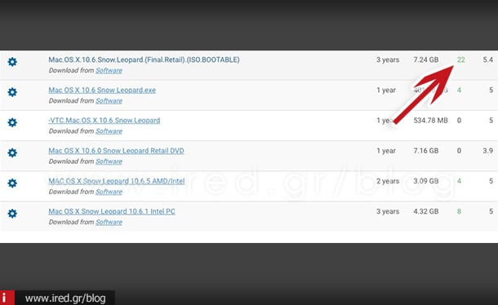Click gear icon beside Snow.Leopard.(Final.Retail) row
The height and width of the screenshot is (305, 498).
coord(12,62)
